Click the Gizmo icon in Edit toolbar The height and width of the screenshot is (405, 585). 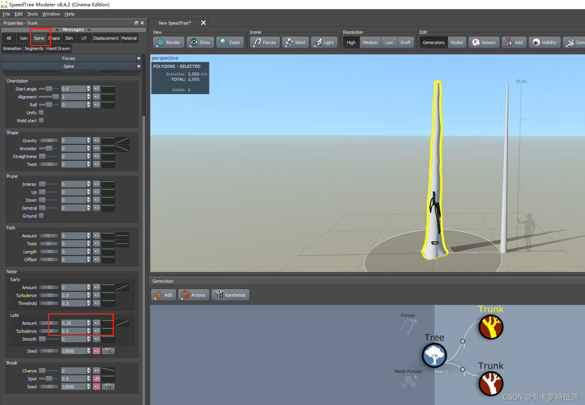(570, 42)
